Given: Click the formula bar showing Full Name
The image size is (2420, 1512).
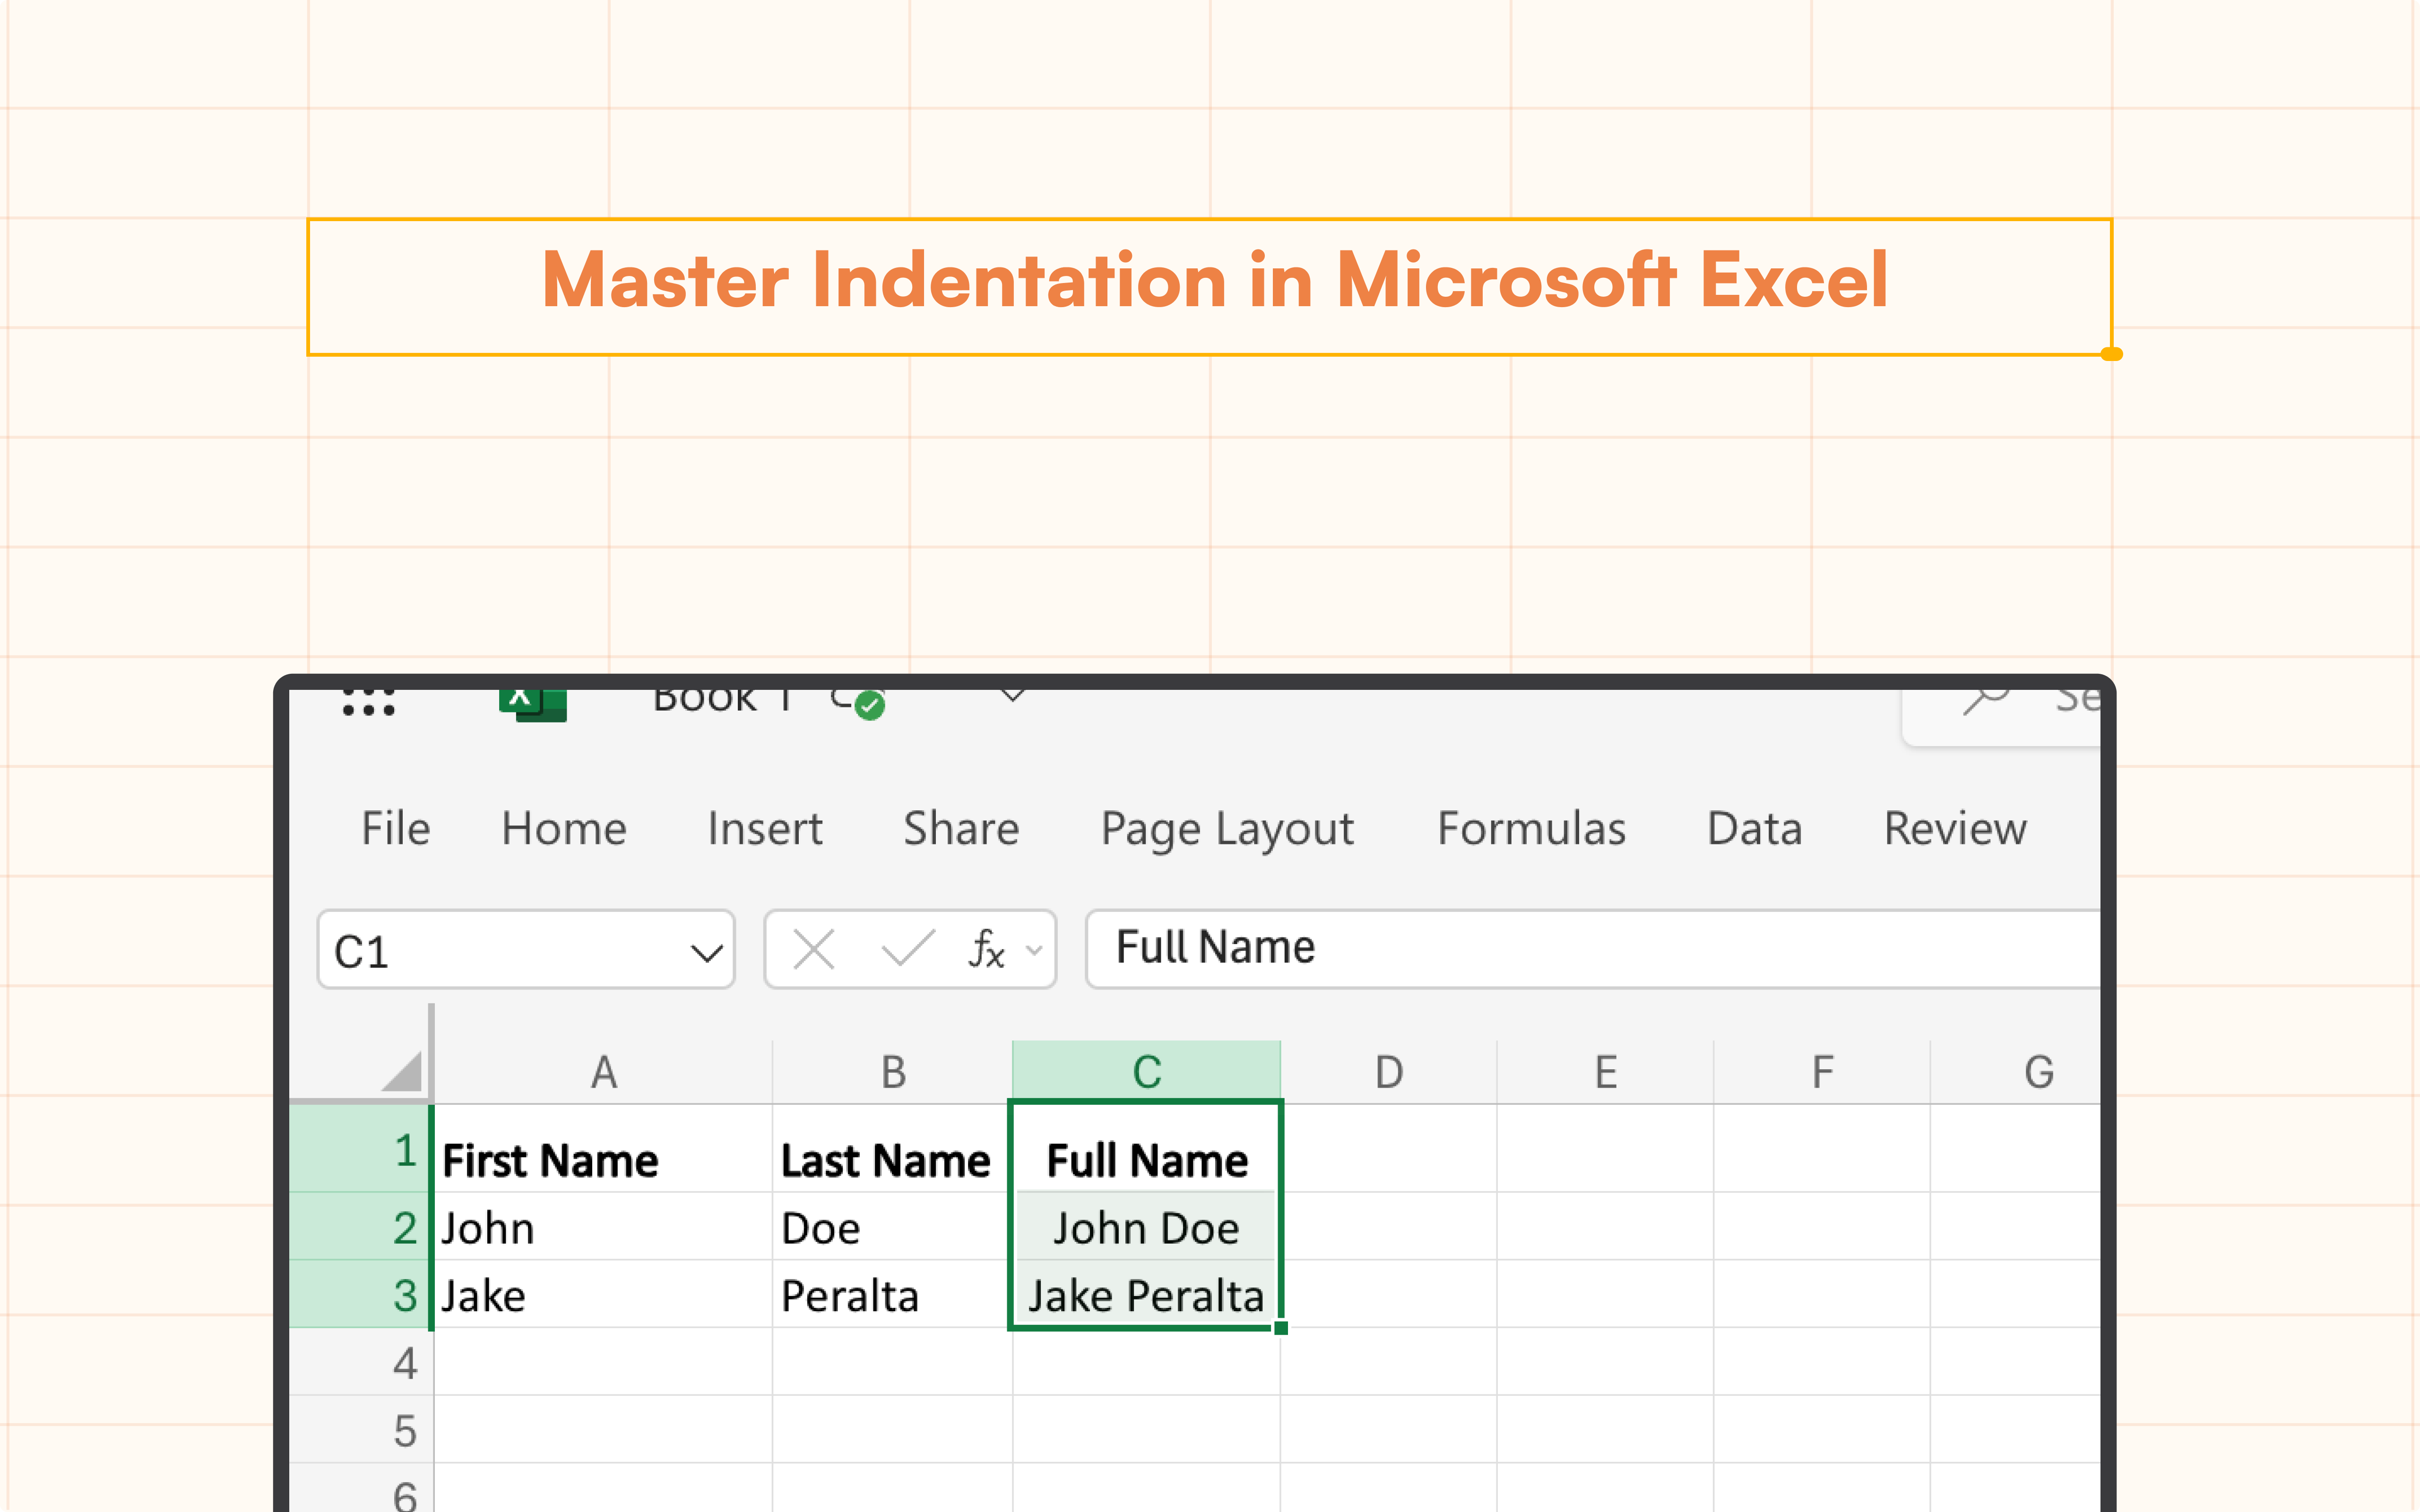Looking at the screenshot, I should [1592, 948].
